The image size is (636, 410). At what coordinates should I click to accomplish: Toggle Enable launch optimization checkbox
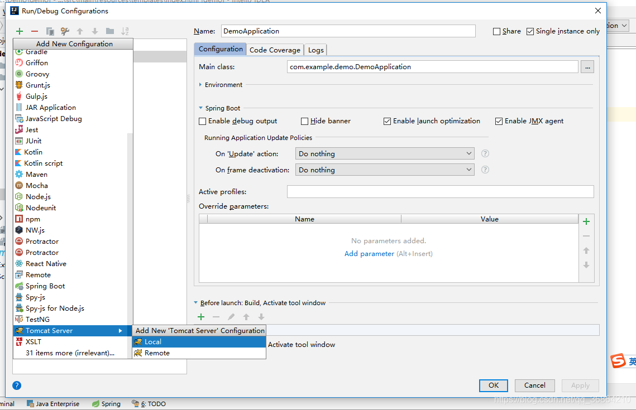click(x=388, y=121)
